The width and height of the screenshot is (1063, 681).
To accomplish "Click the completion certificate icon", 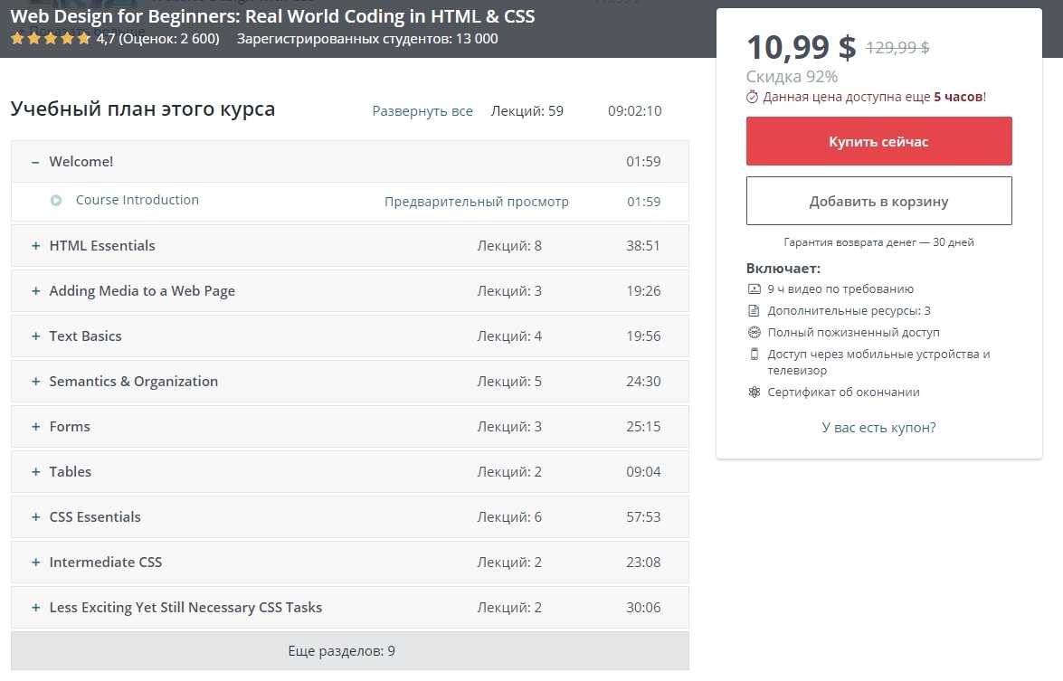I will point(755,393).
